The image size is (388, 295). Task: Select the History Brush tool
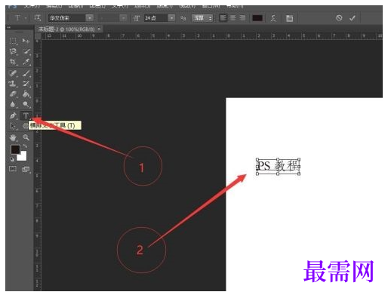click(26, 84)
